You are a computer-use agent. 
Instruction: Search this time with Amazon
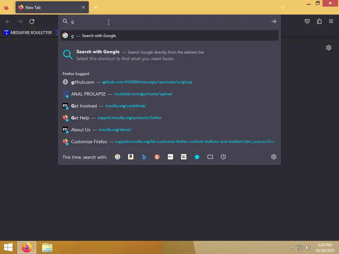130,157
